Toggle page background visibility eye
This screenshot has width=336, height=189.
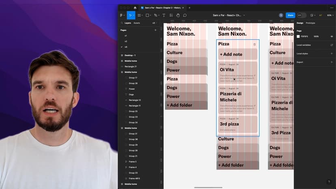tap(332, 37)
